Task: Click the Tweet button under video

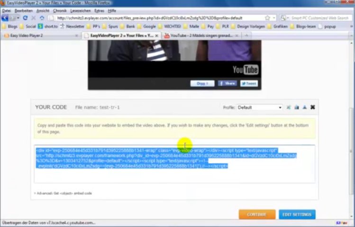Action: point(249,83)
